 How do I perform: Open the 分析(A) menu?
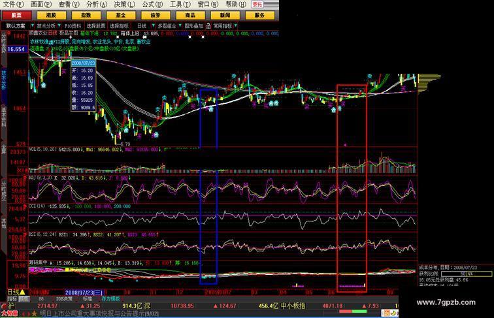97,5
